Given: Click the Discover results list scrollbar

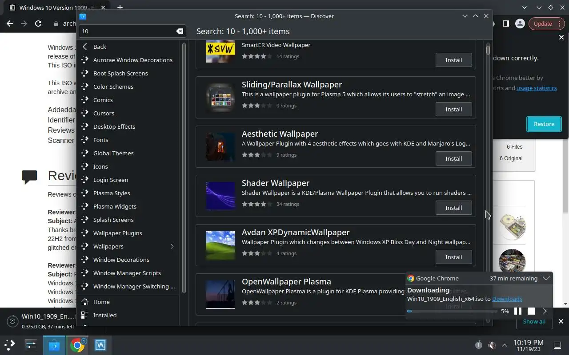Looking at the screenshot, I should [488, 50].
